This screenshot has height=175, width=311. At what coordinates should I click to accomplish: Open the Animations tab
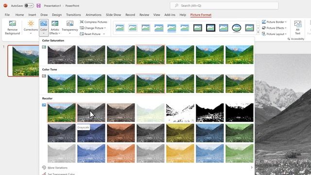[93, 15]
